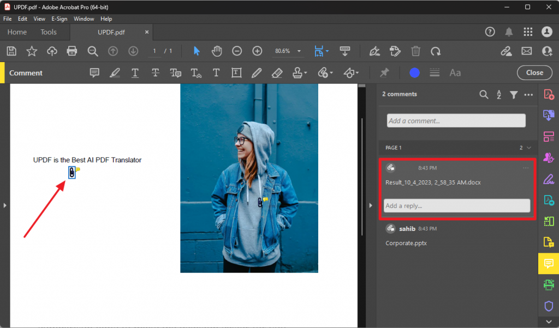Click the Add a reply field
Screen dimensions: 559x328
point(456,205)
